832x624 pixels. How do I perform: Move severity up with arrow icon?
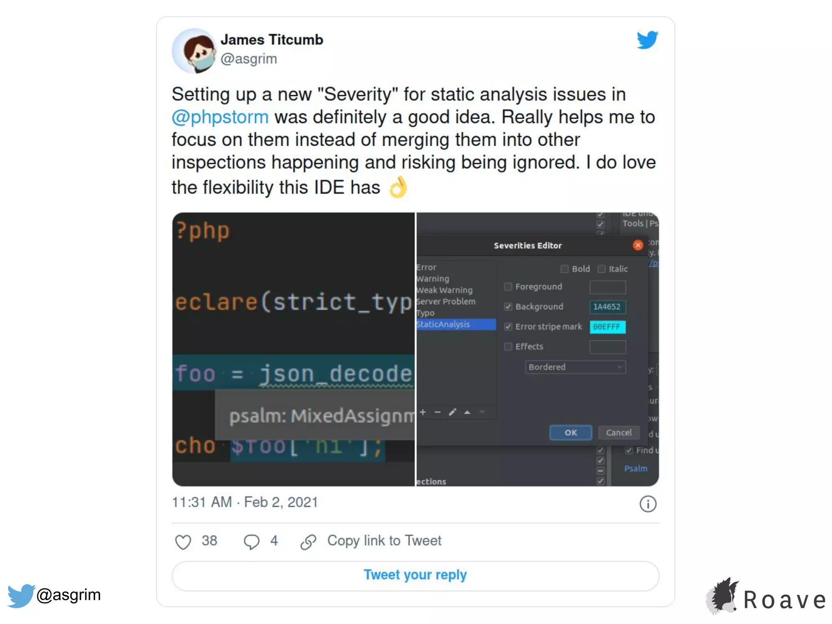tap(467, 412)
